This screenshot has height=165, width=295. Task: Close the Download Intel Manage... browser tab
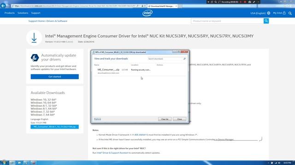click(176, 6)
